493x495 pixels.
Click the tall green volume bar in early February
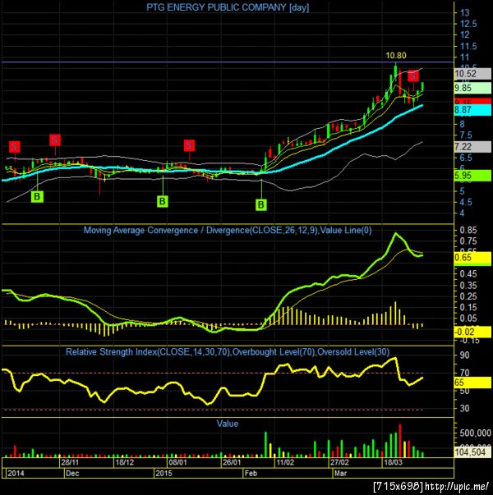pyautogui.click(x=265, y=444)
